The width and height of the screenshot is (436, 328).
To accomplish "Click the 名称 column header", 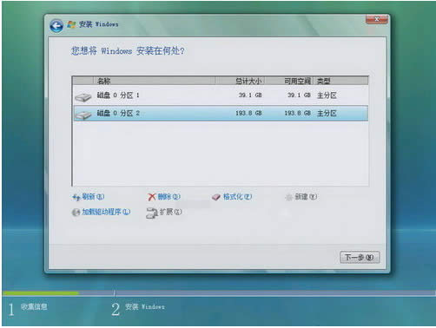I will [x=155, y=81].
